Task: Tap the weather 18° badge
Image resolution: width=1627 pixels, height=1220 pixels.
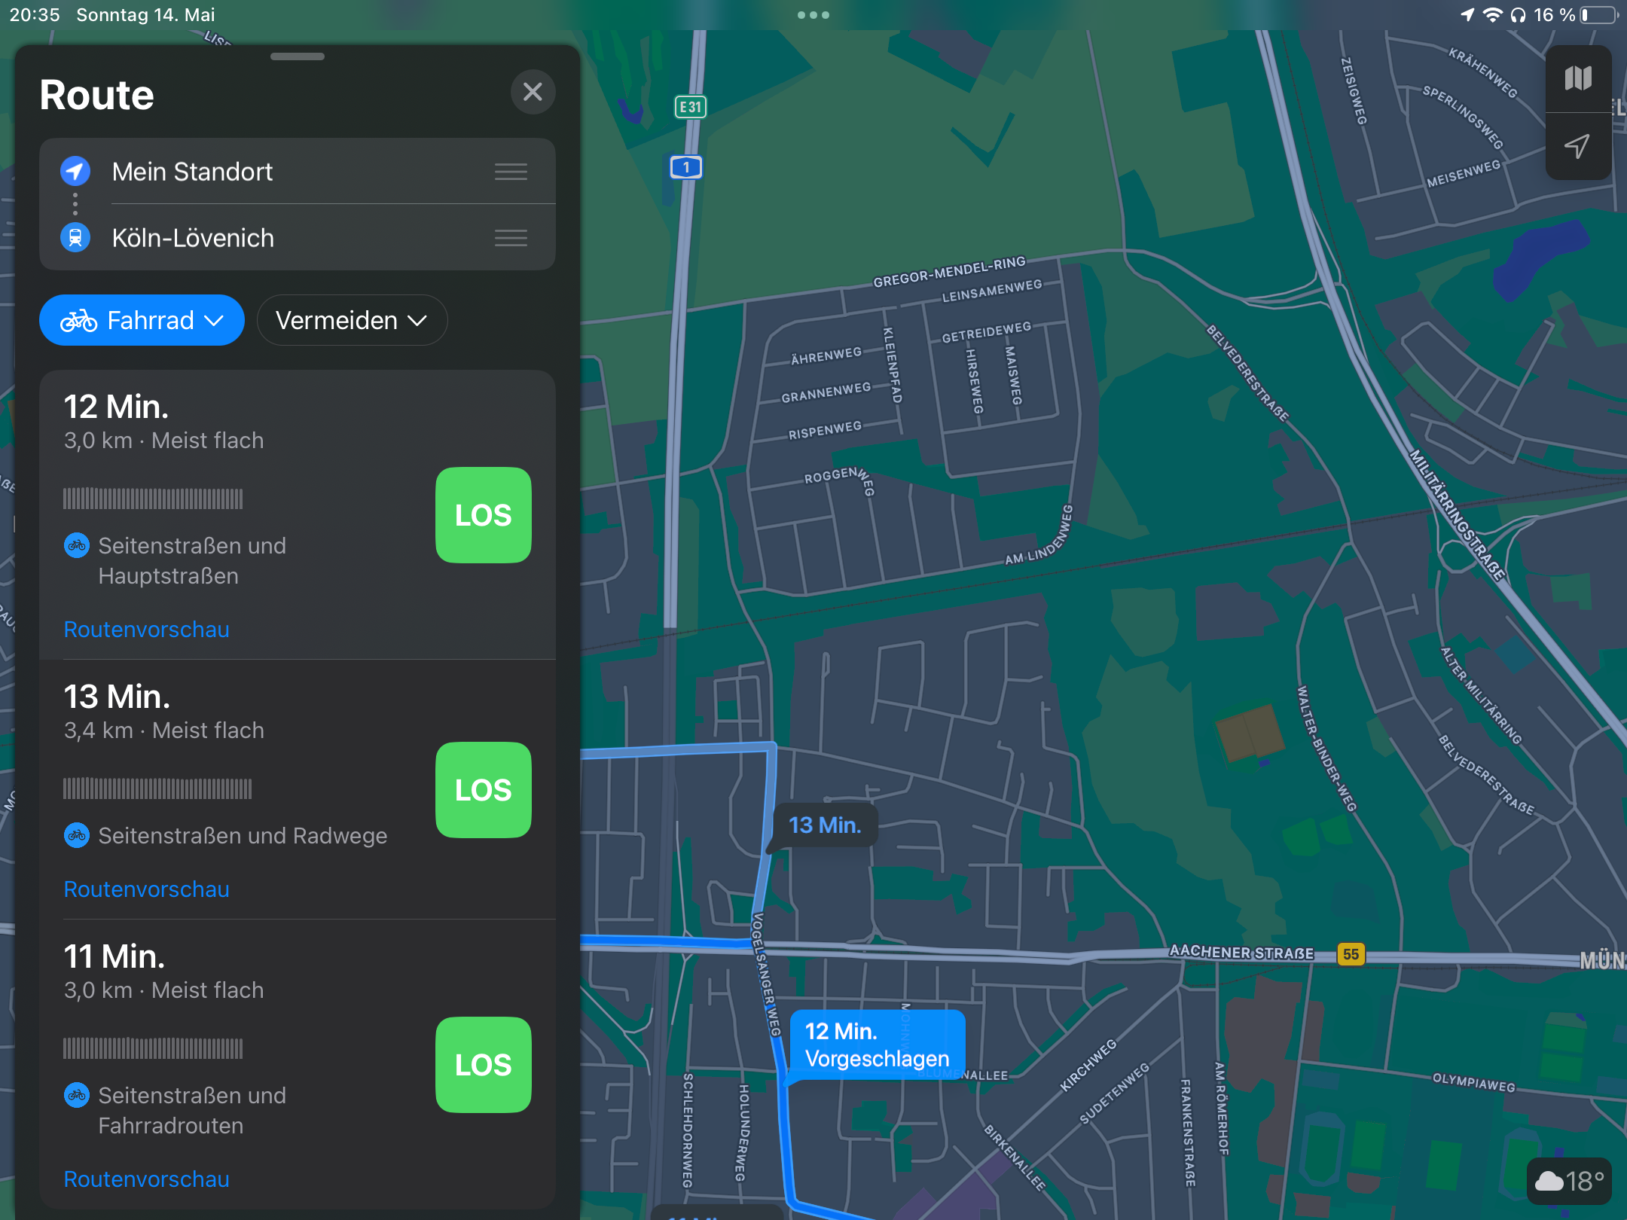Action: (x=1569, y=1180)
